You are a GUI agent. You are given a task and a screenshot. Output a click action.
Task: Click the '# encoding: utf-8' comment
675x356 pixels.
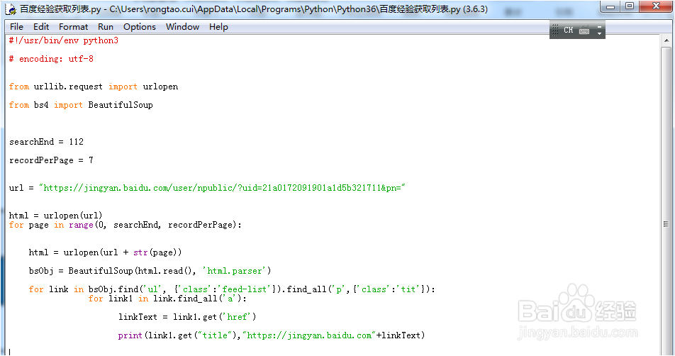tap(51, 59)
